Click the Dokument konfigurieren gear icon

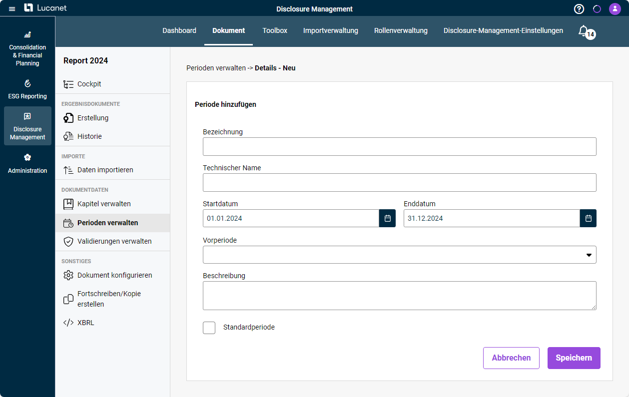tap(68, 275)
